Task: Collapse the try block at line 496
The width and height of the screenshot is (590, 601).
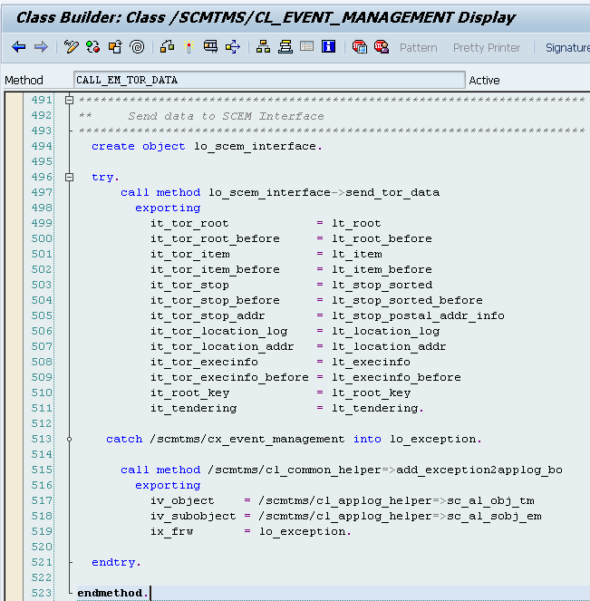Action: (x=70, y=177)
